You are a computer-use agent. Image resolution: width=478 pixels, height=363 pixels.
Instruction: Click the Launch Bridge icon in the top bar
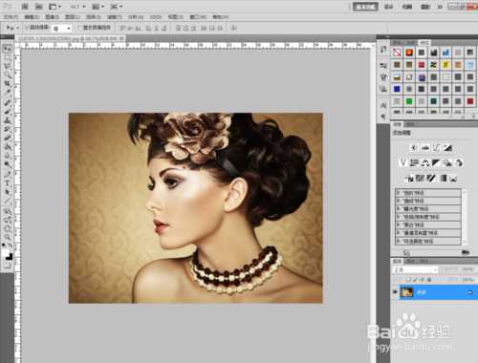[x=25, y=7]
